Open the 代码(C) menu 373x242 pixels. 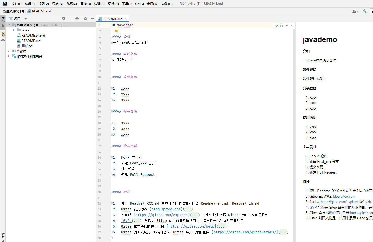click(72, 4)
